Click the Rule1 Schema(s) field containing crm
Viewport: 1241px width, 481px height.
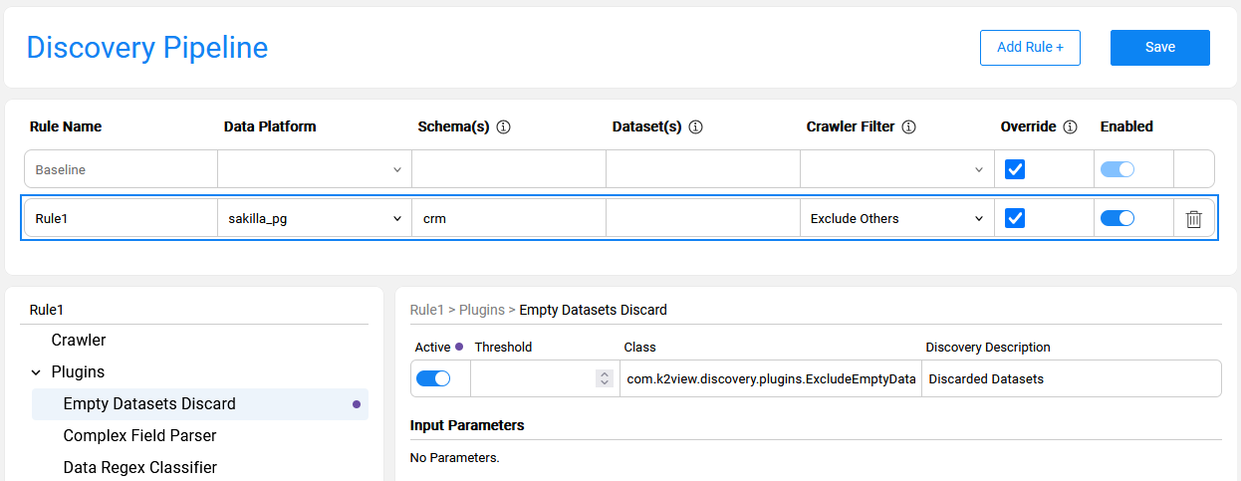coord(508,218)
